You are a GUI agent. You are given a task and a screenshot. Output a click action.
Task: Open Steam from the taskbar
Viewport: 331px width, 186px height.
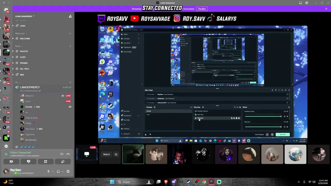pyautogui.click(x=189, y=182)
